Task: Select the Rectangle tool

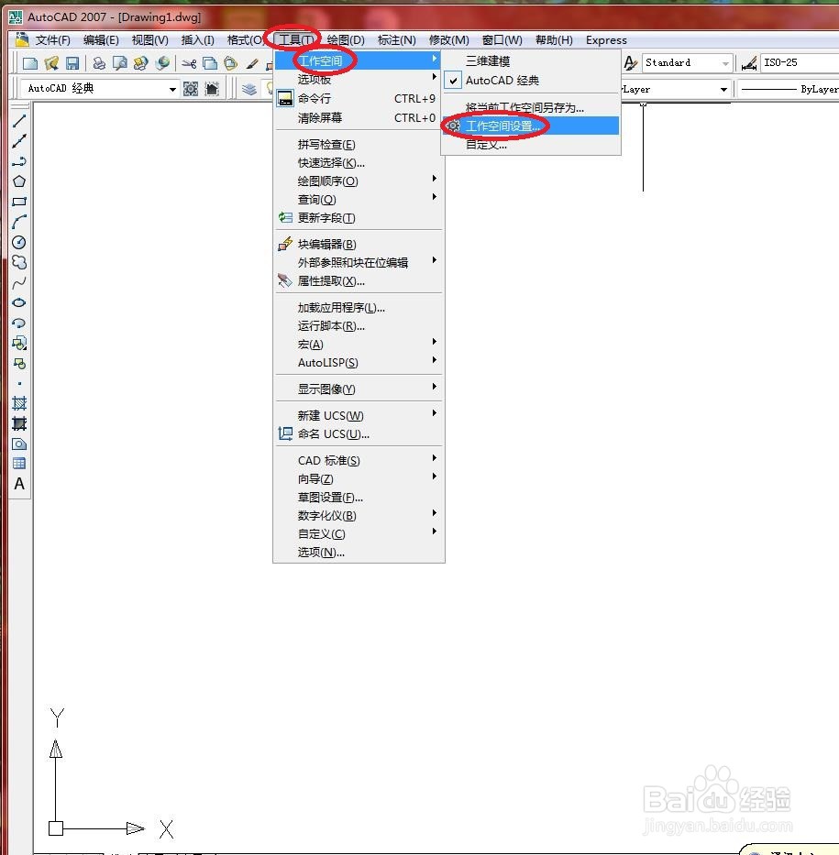Action: [19, 202]
